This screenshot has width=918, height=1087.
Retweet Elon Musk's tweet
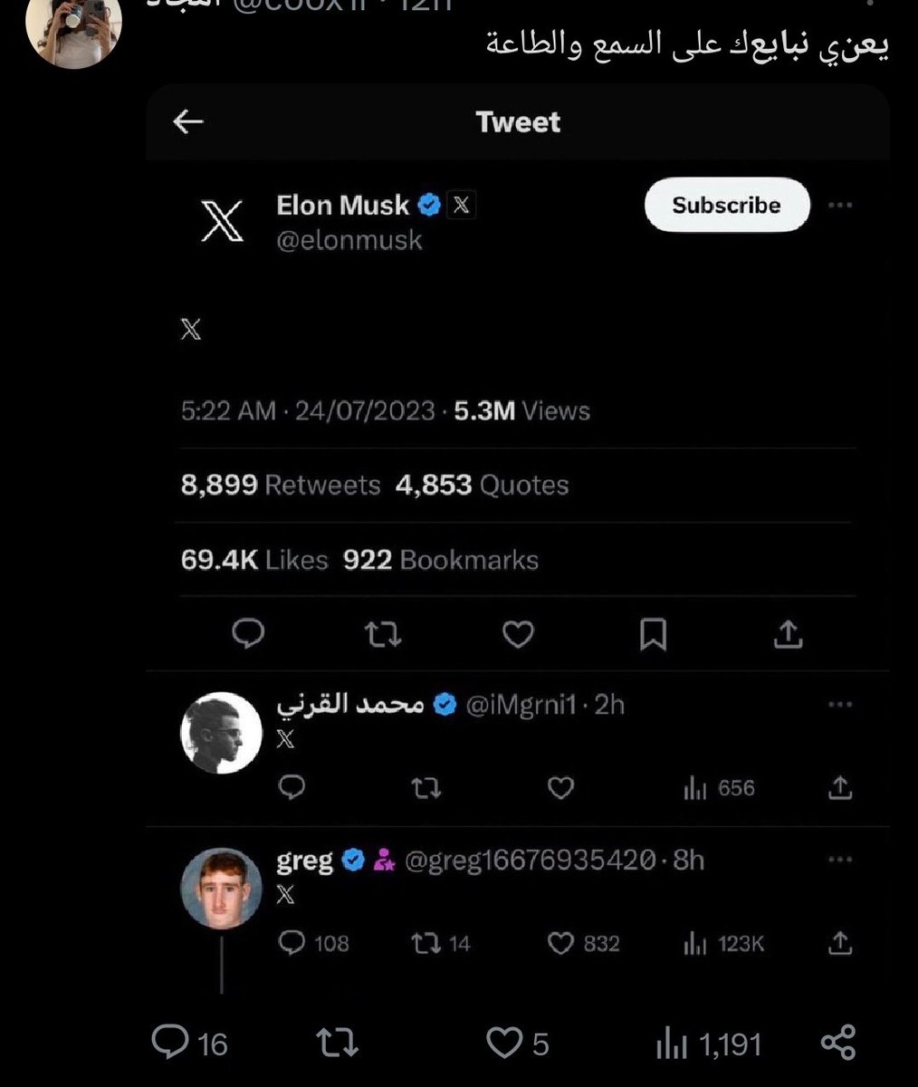coord(383,634)
